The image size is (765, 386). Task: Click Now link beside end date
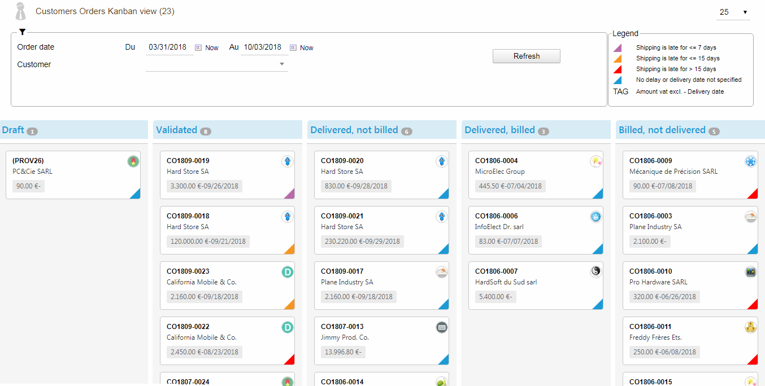pyautogui.click(x=307, y=48)
